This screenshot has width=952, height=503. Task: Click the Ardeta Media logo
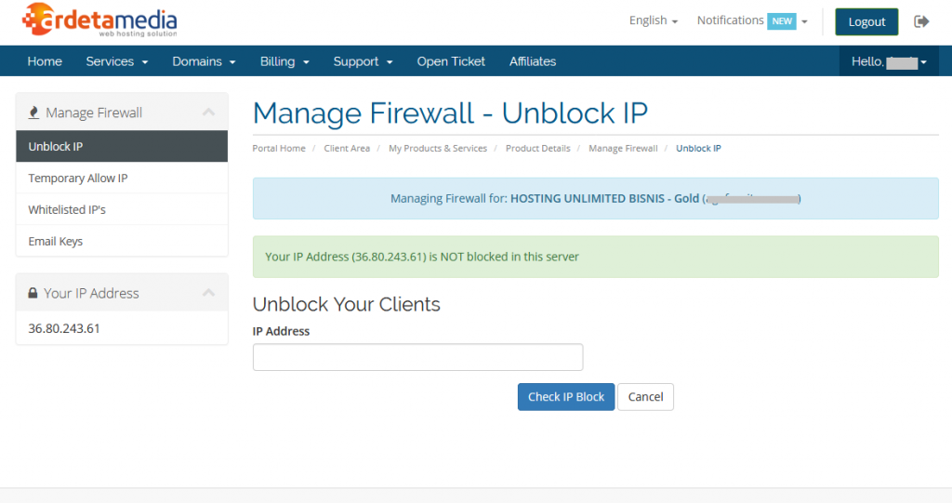coord(99,20)
